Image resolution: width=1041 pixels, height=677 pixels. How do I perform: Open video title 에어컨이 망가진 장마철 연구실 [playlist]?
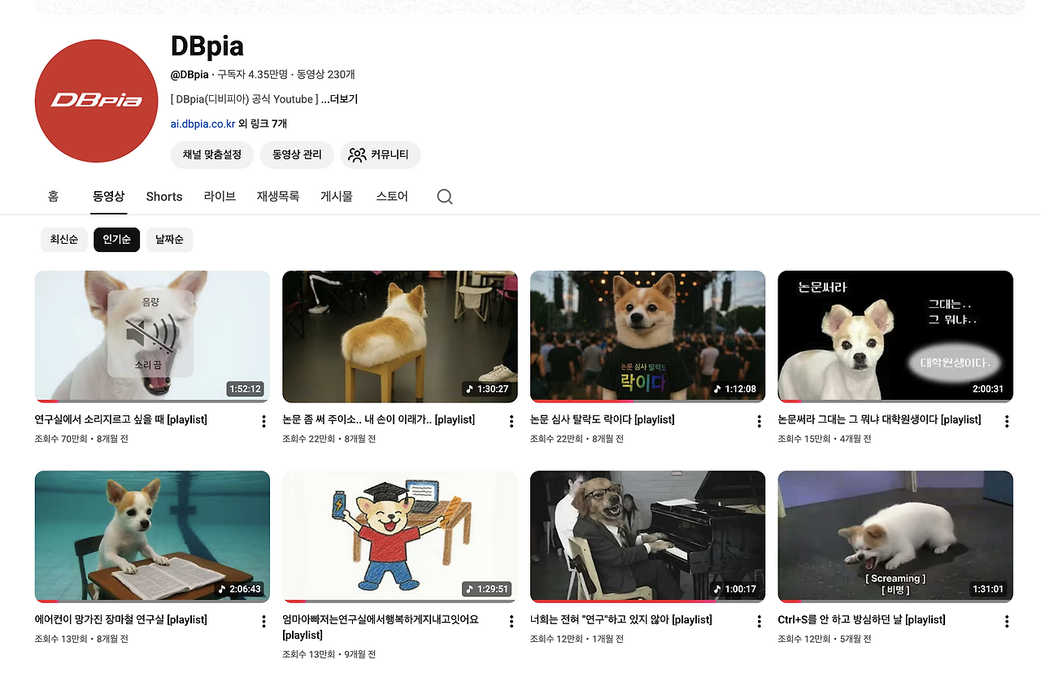click(x=120, y=620)
